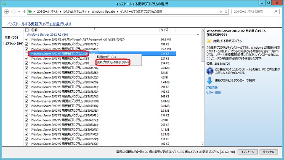284x160 pixels.
Task: Click the update list scrollbar down arrow
Action: (x=203, y=144)
